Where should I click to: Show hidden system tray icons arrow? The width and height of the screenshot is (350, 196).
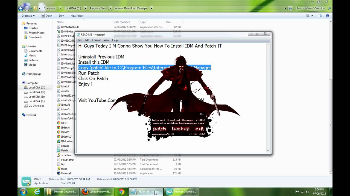click(x=292, y=192)
